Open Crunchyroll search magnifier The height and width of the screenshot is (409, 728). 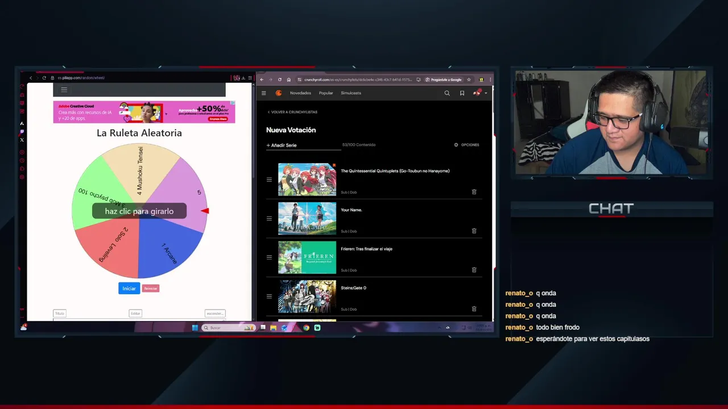pos(447,93)
